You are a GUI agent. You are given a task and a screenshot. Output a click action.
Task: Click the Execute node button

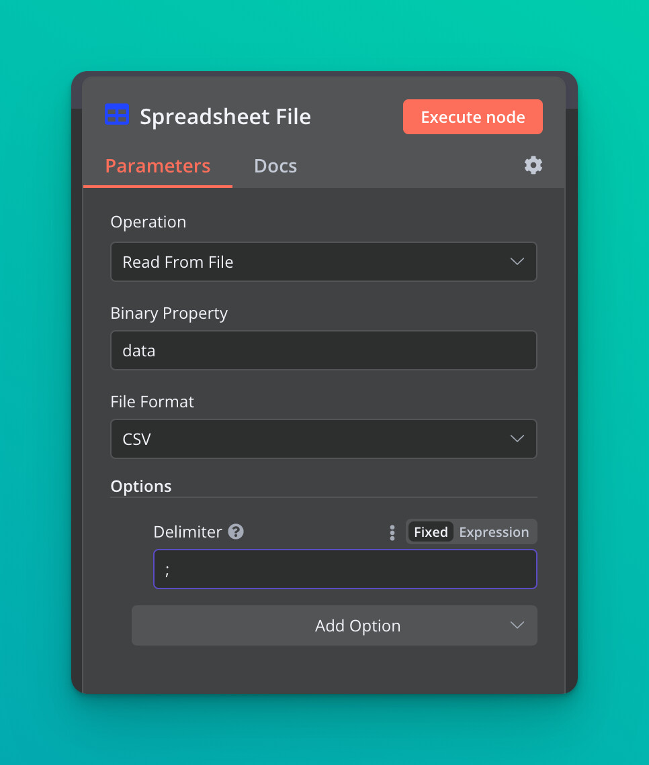473,117
